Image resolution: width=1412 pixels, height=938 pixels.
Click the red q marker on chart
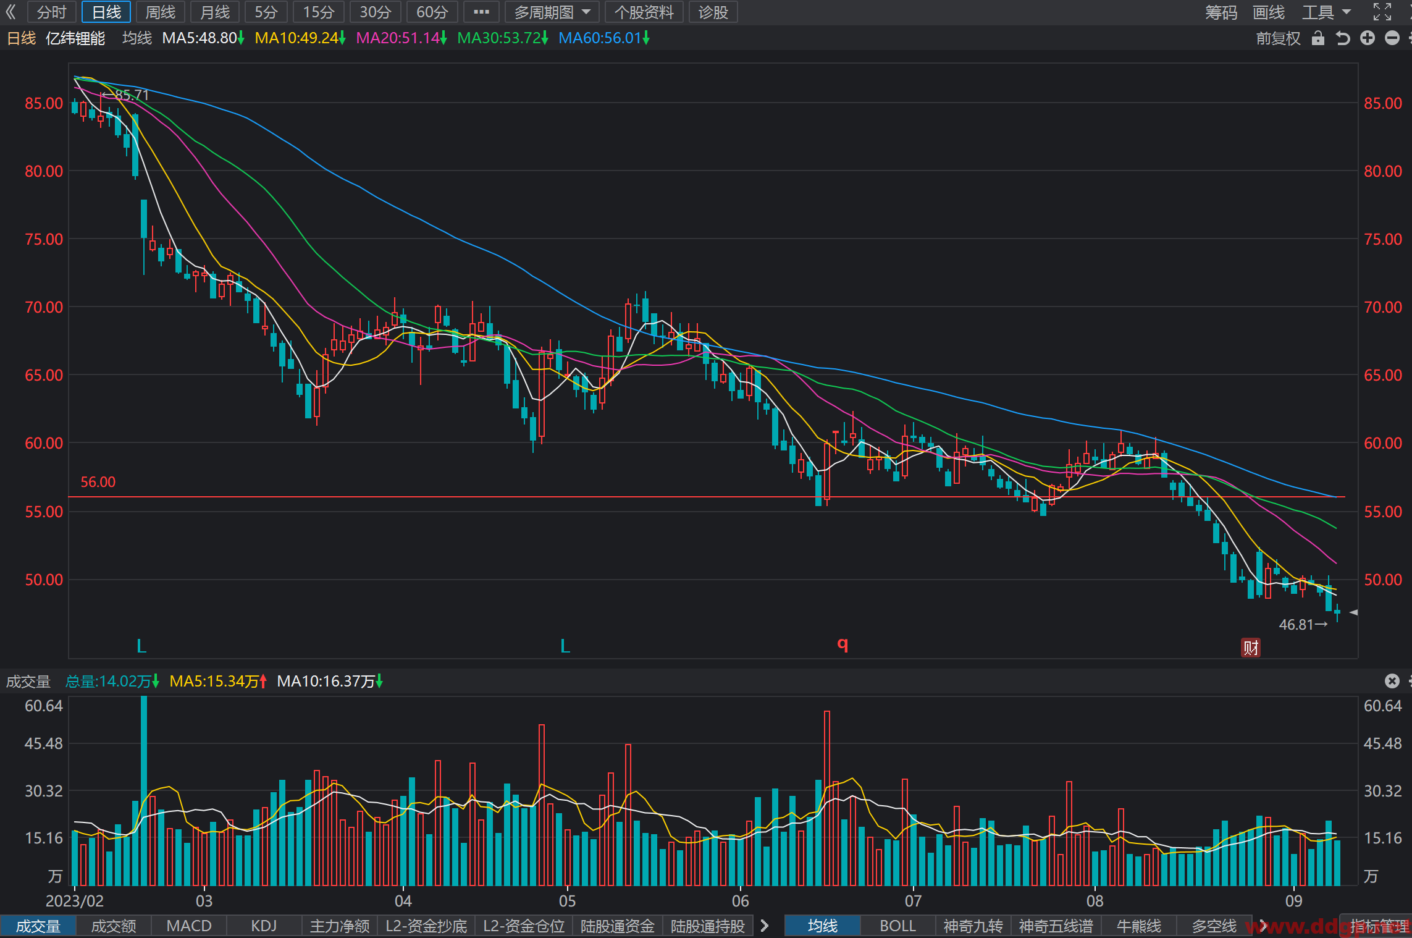pyautogui.click(x=843, y=644)
